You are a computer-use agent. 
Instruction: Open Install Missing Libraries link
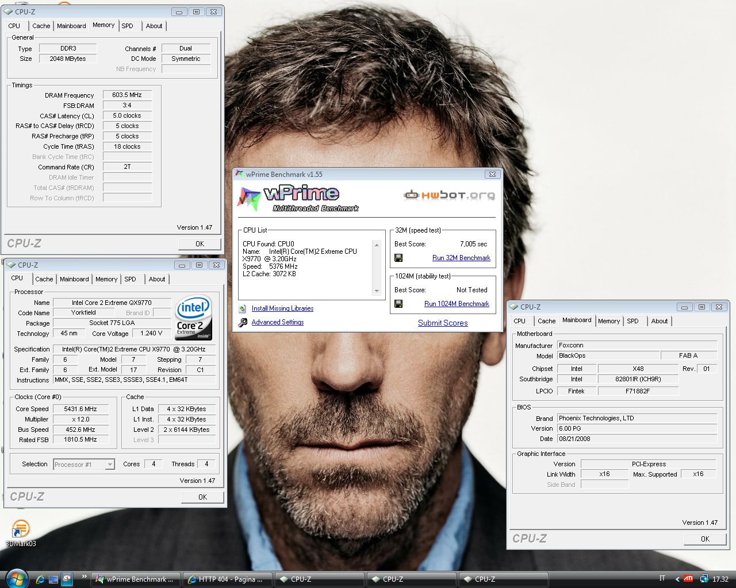[x=282, y=308]
